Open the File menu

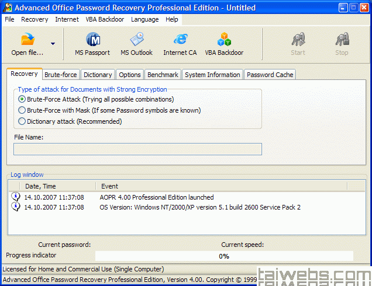click(9, 19)
